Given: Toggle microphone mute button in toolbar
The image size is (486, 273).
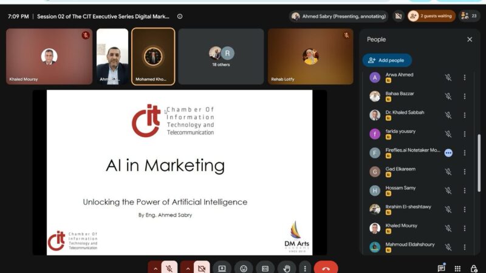Looking at the screenshot, I should pos(169,268).
